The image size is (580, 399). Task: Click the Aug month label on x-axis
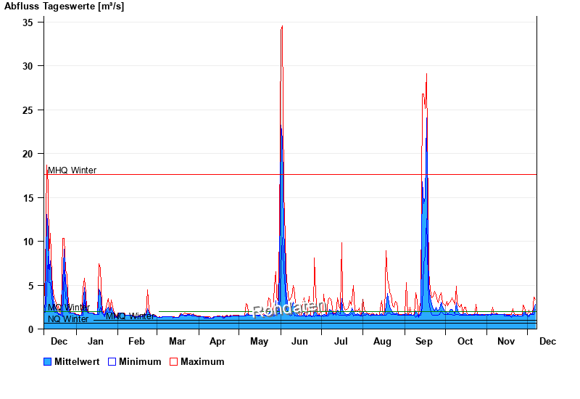click(382, 342)
